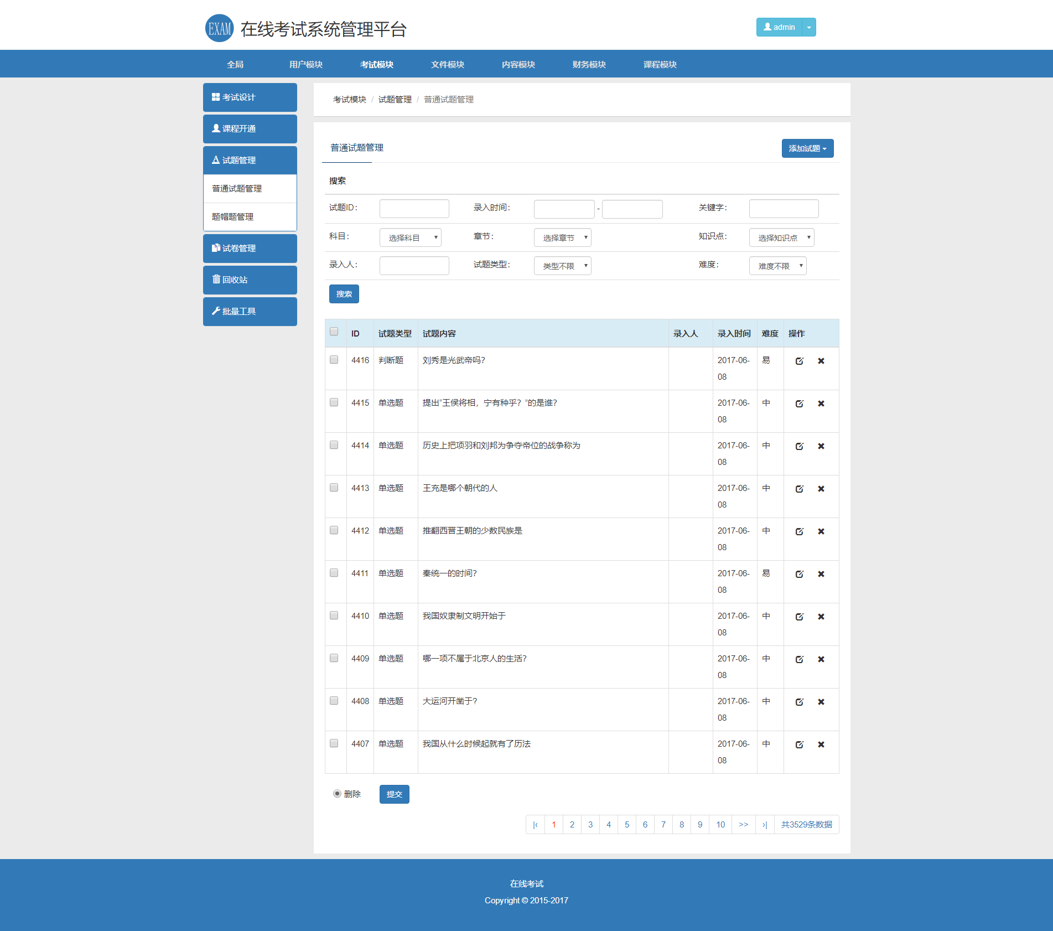Select the 删除 radio button
This screenshot has height=931, width=1053.
pos(337,794)
